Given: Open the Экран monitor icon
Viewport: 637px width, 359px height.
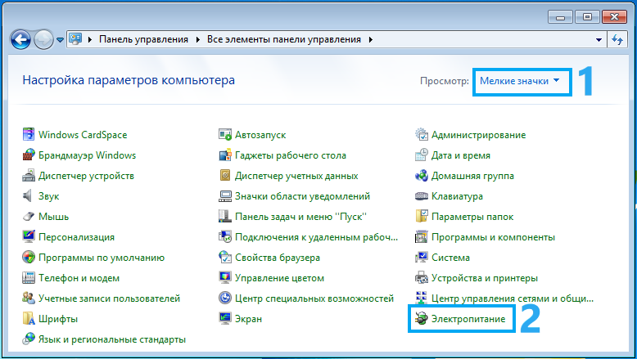Looking at the screenshot, I should click(x=225, y=318).
